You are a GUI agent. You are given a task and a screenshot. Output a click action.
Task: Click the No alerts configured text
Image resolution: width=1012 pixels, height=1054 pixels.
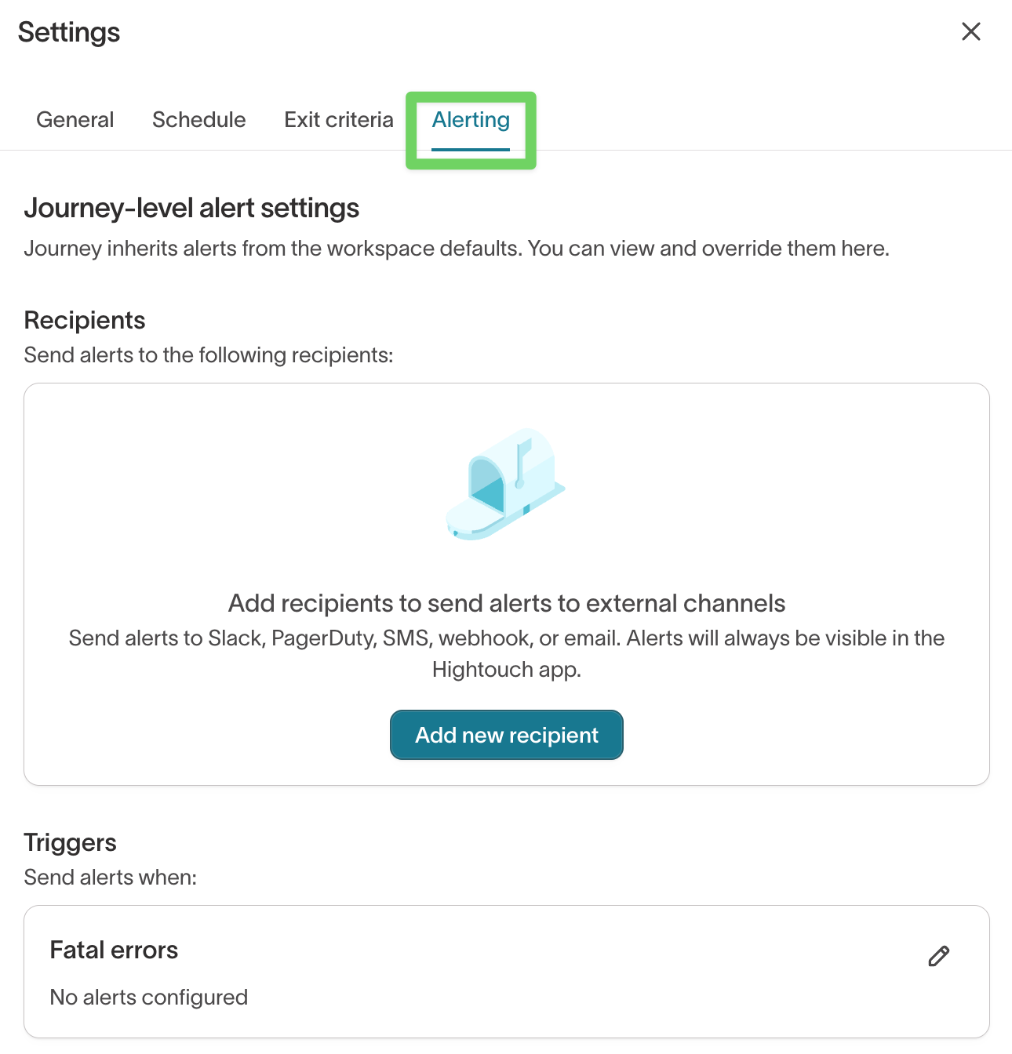(148, 997)
